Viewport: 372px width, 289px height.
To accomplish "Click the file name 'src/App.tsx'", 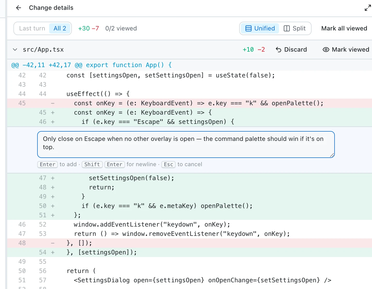I will click(43, 50).
